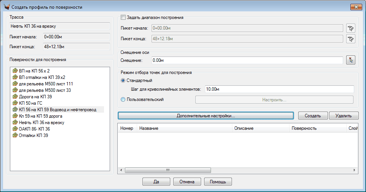
Task: Confirm dialog with the Да button
Action: [x=156, y=182]
